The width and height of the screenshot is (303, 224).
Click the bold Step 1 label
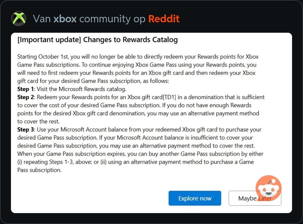click(x=26, y=89)
